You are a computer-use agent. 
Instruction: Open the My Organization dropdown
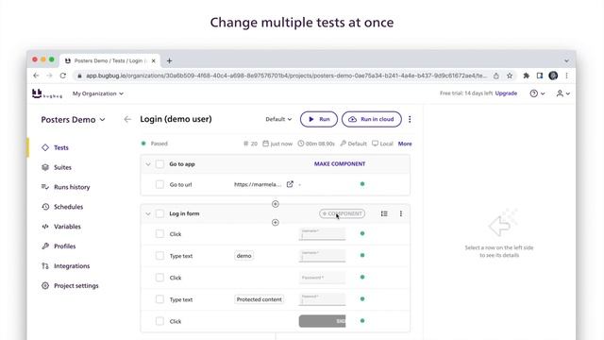(98, 93)
